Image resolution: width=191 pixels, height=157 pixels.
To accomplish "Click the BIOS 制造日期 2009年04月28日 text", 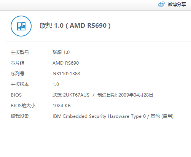I will tap(125, 95).
